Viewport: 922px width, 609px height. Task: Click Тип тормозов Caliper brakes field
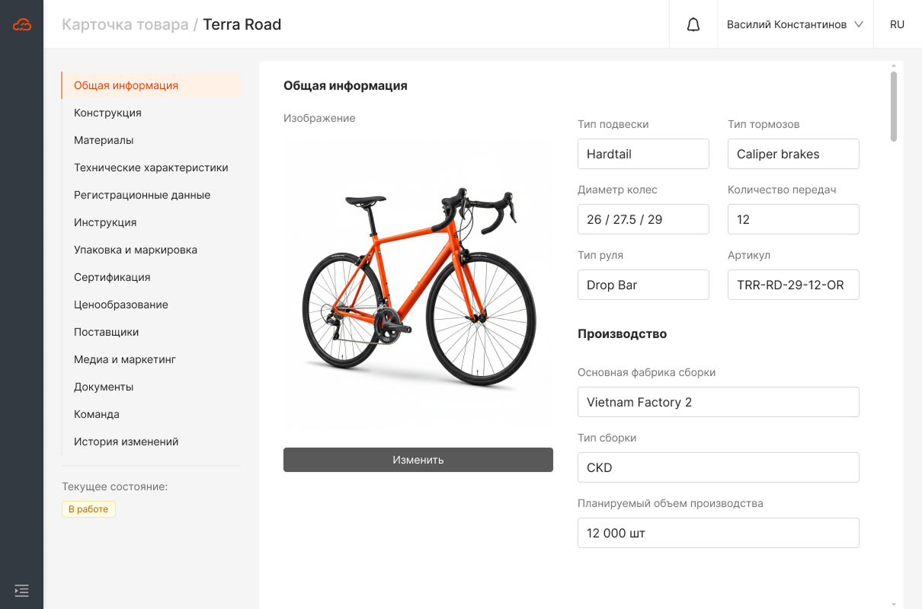click(793, 154)
